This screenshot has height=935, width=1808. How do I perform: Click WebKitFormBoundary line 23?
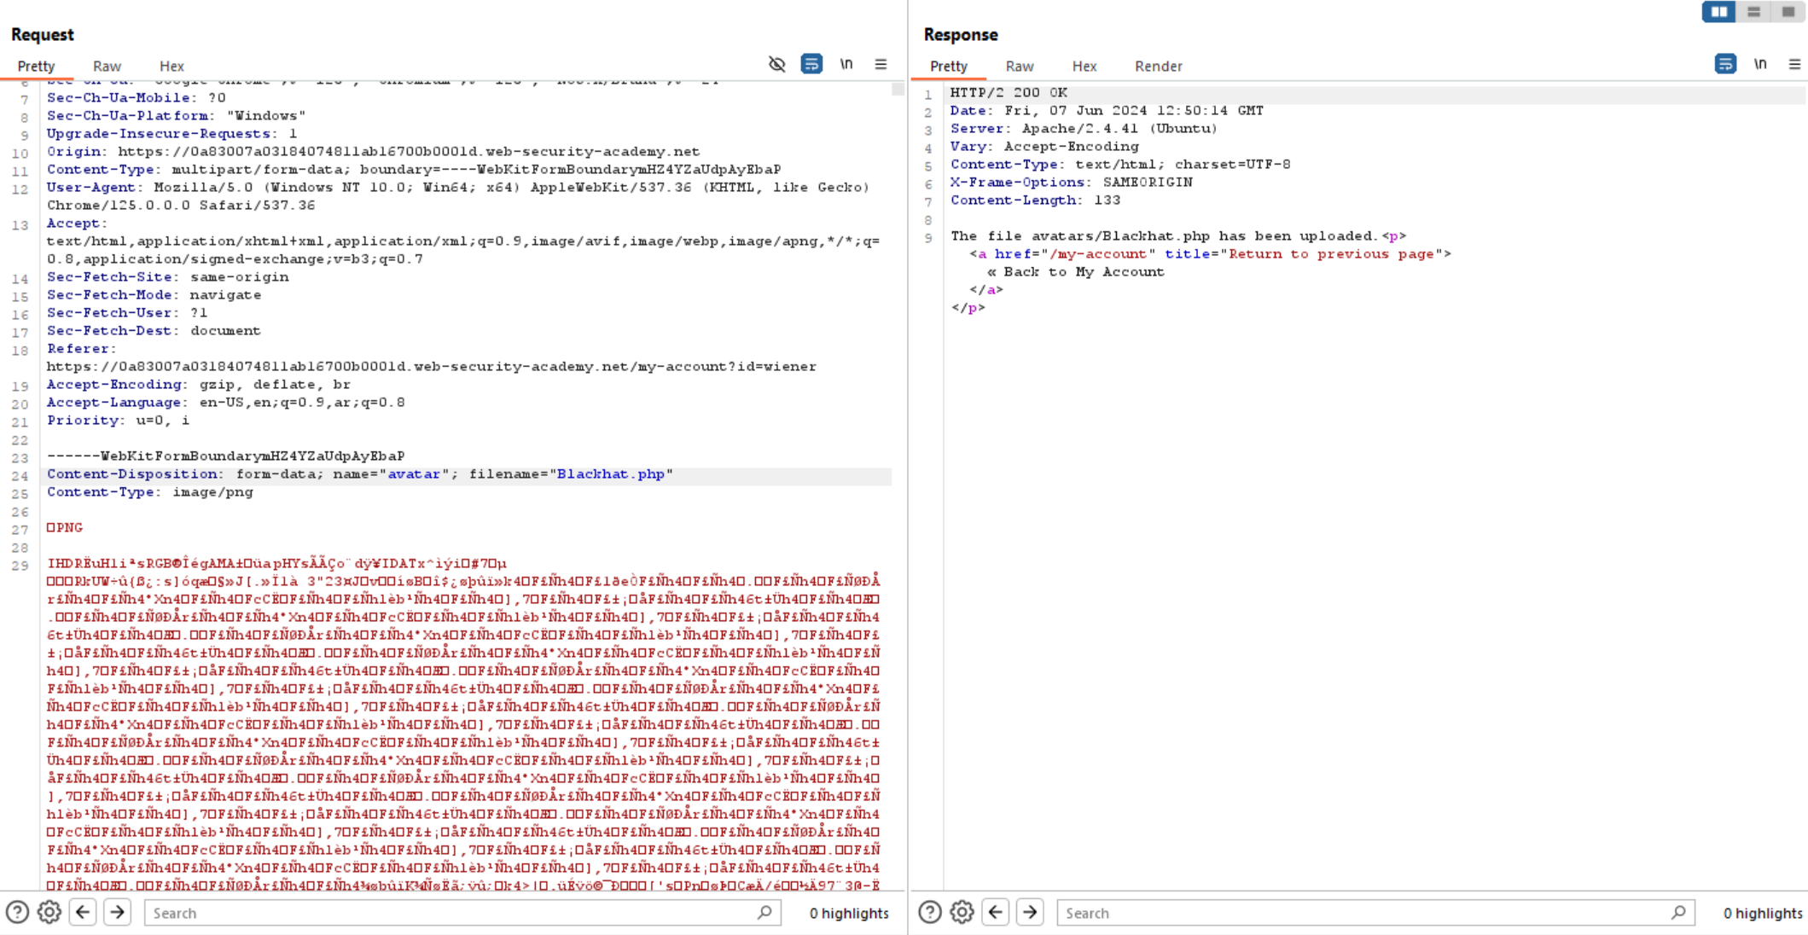[x=225, y=456]
